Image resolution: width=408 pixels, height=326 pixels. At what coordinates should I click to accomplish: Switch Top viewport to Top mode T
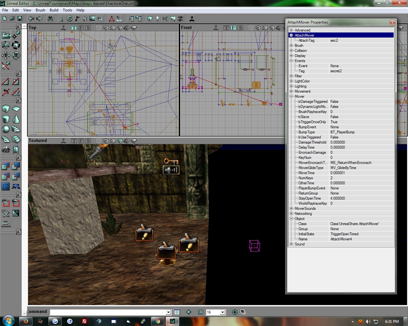(x=74, y=28)
